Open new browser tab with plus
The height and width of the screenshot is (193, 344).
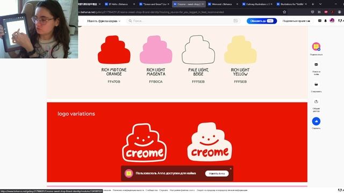(313, 4)
